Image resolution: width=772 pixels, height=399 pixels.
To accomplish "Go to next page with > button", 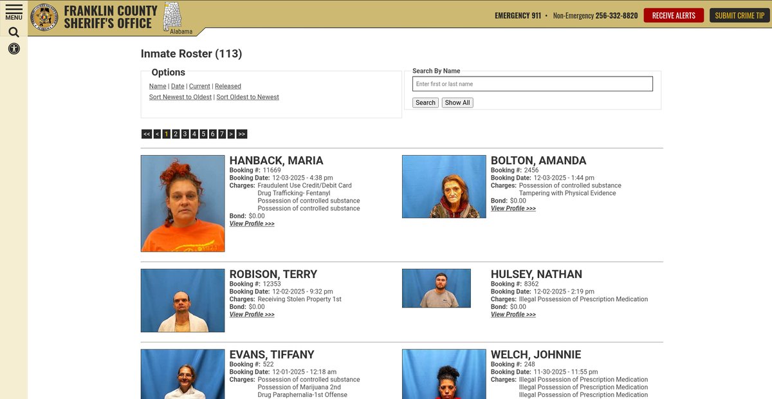I will point(231,134).
